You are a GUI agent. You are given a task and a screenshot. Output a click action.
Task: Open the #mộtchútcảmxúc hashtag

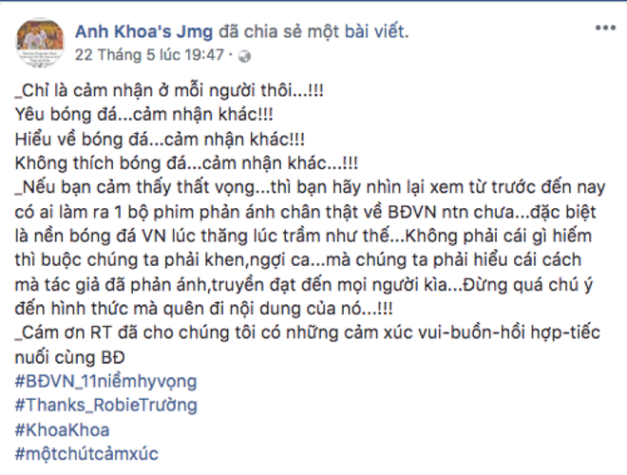(x=86, y=454)
